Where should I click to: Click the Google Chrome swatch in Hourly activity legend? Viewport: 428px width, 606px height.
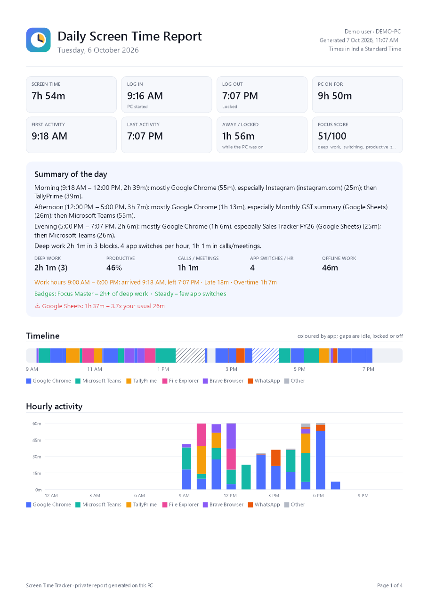tap(28, 505)
